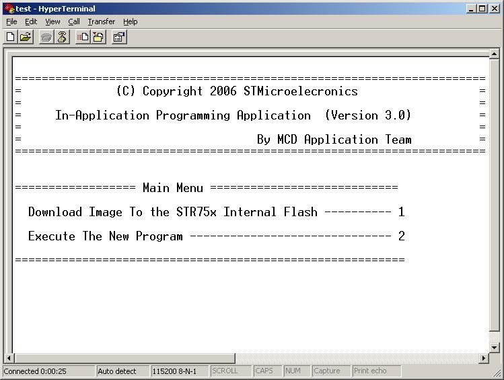Click the Disconnect toolbar icon
This screenshot has height=380, width=504.
(x=62, y=37)
